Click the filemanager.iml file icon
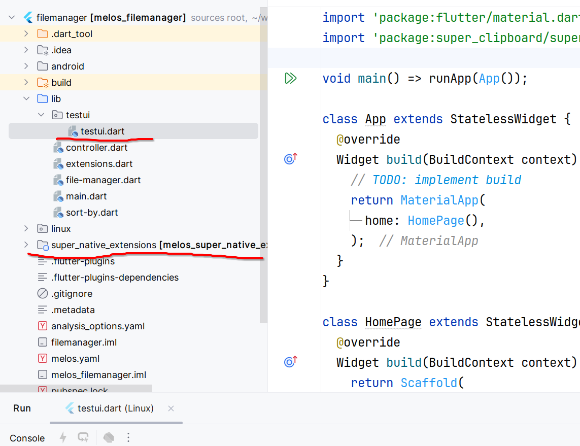580x446 pixels. (43, 342)
